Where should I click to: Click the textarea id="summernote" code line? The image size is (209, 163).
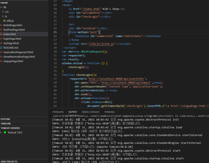pos(118,36)
